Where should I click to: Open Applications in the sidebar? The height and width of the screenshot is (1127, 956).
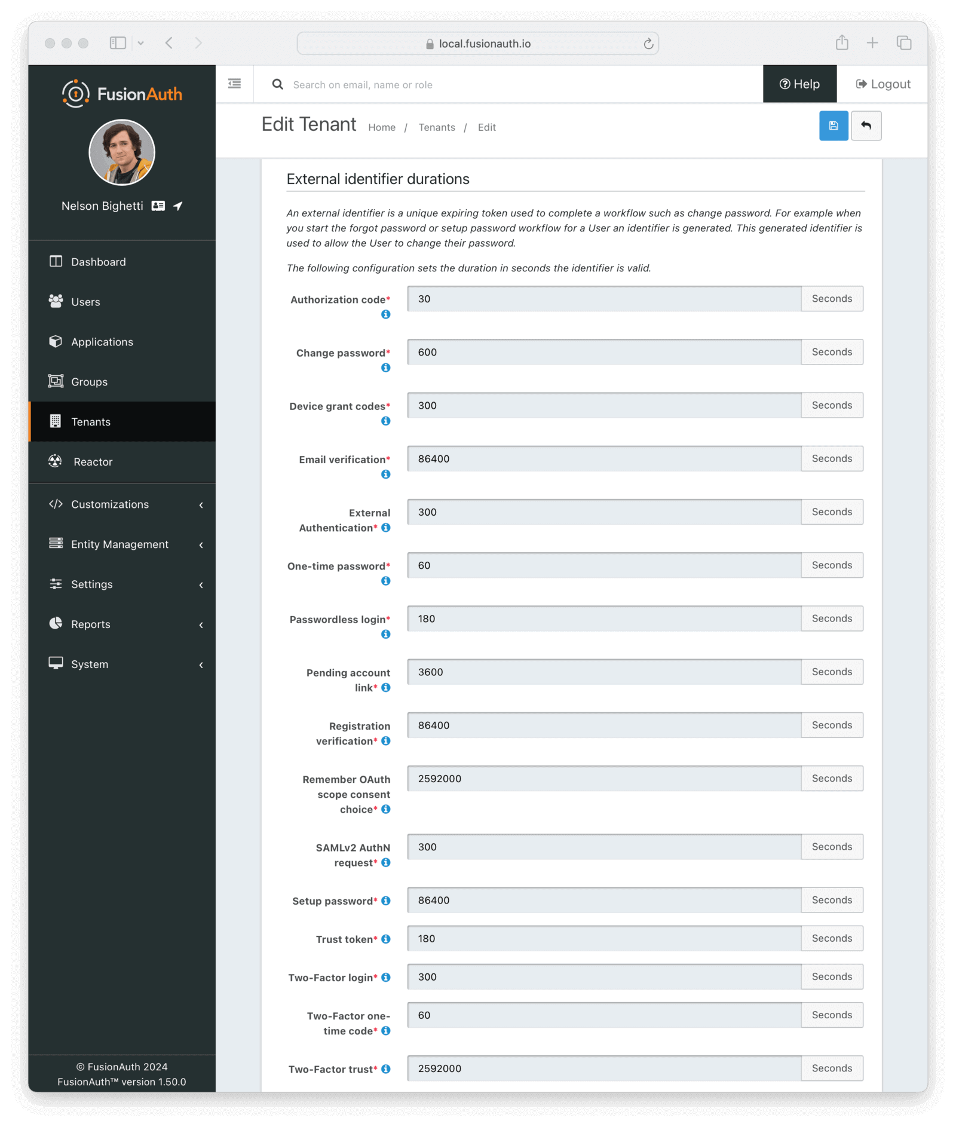122,342
